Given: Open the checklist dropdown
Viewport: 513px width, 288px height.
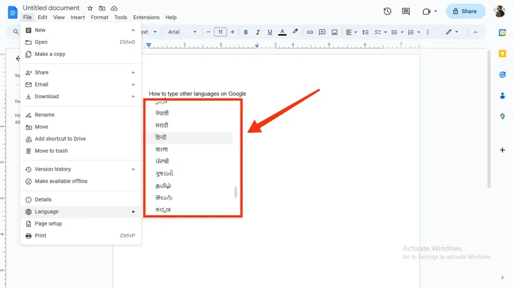Looking at the screenshot, I should (381, 32).
